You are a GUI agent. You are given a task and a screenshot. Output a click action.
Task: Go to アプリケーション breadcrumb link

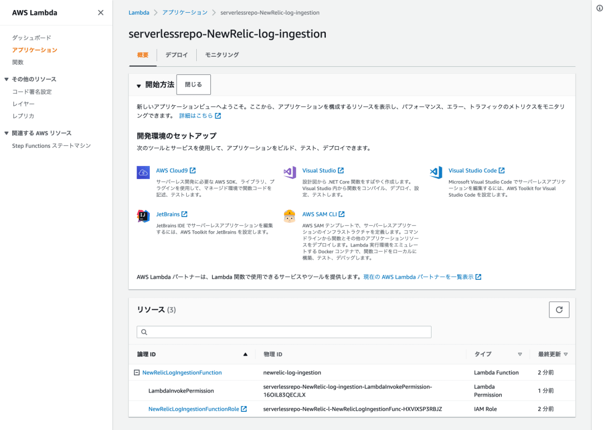185,12
